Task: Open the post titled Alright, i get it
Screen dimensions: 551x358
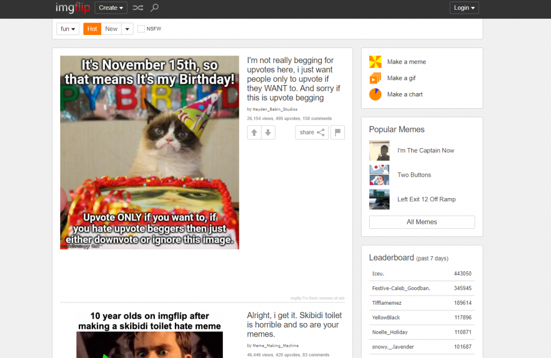Action: coord(294,325)
